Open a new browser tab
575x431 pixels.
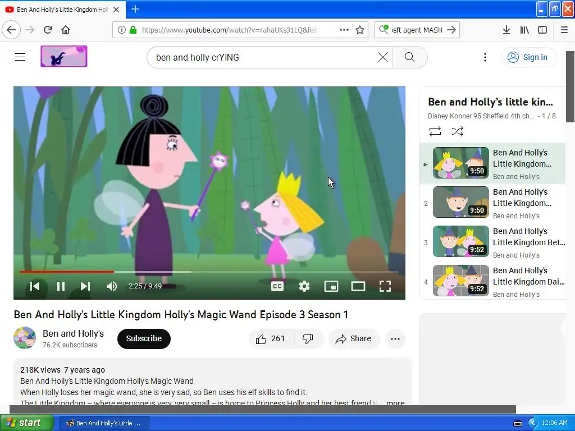click(x=135, y=9)
